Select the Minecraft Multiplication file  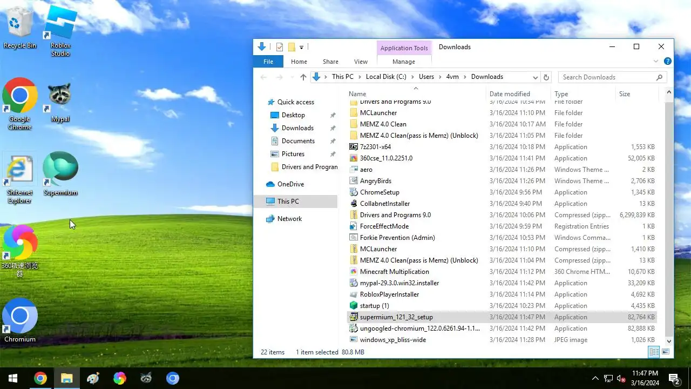(x=502, y=272)
